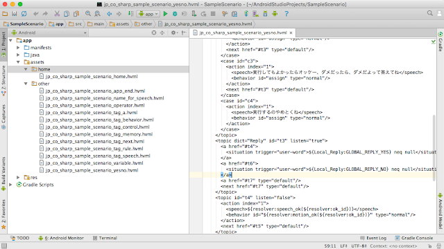Run app with the green play icon
Viewport: 444px width, 249px height.
[165, 14]
